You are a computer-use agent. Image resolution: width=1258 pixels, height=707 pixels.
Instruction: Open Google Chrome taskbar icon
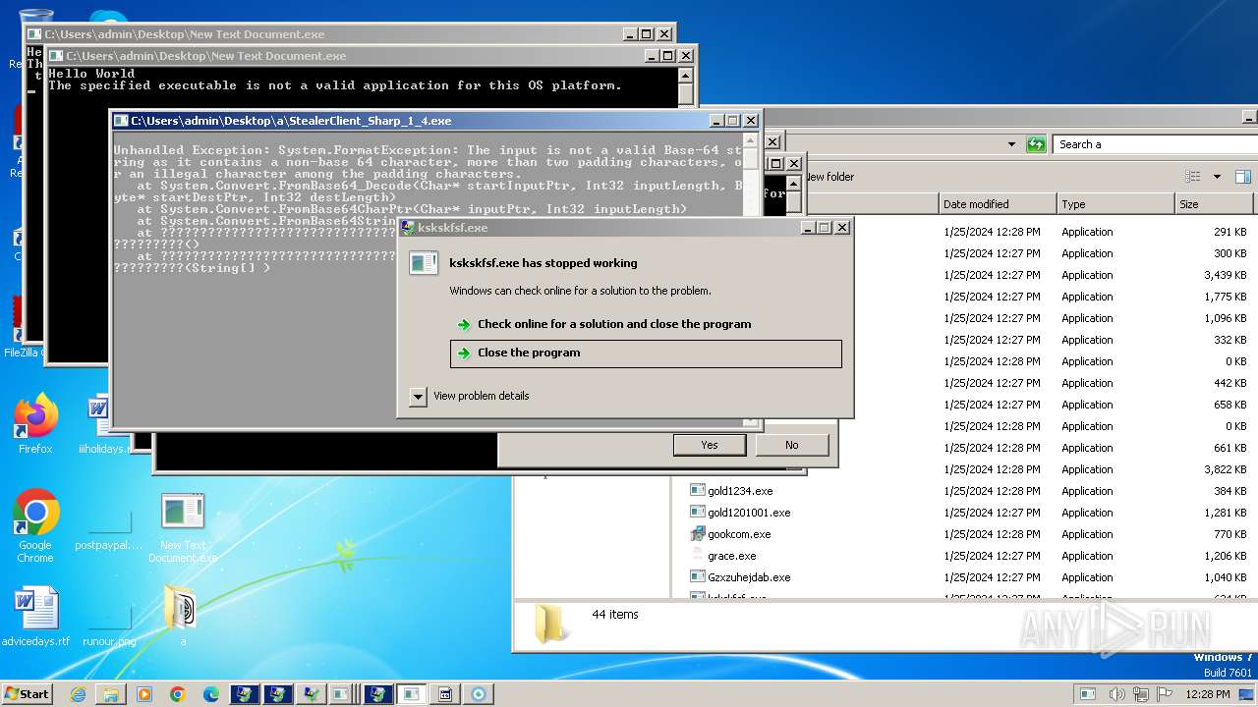(x=178, y=694)
